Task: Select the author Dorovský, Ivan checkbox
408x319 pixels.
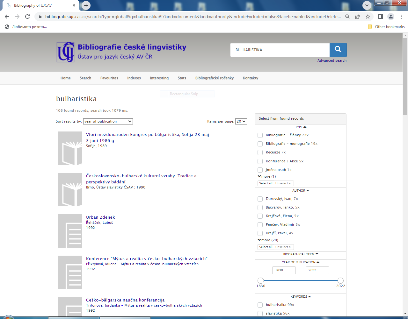Action: 260,199
